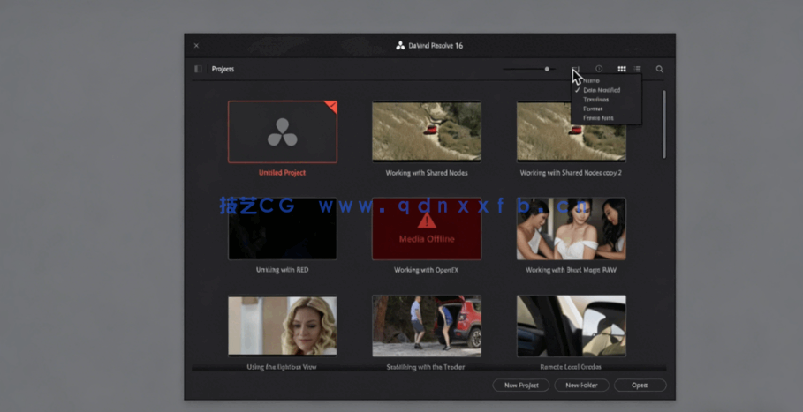
Task: Click the Working with RED project label
Action: (x=282, y=270)
